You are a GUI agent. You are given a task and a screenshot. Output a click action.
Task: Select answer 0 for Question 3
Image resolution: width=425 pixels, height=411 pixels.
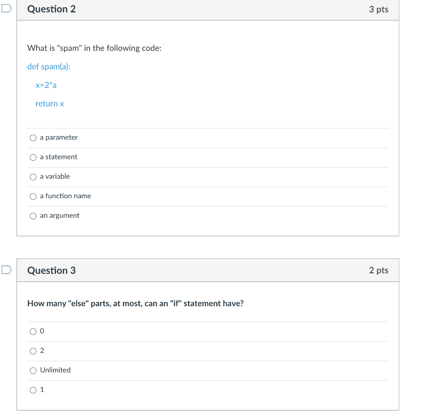click(33, 332)
